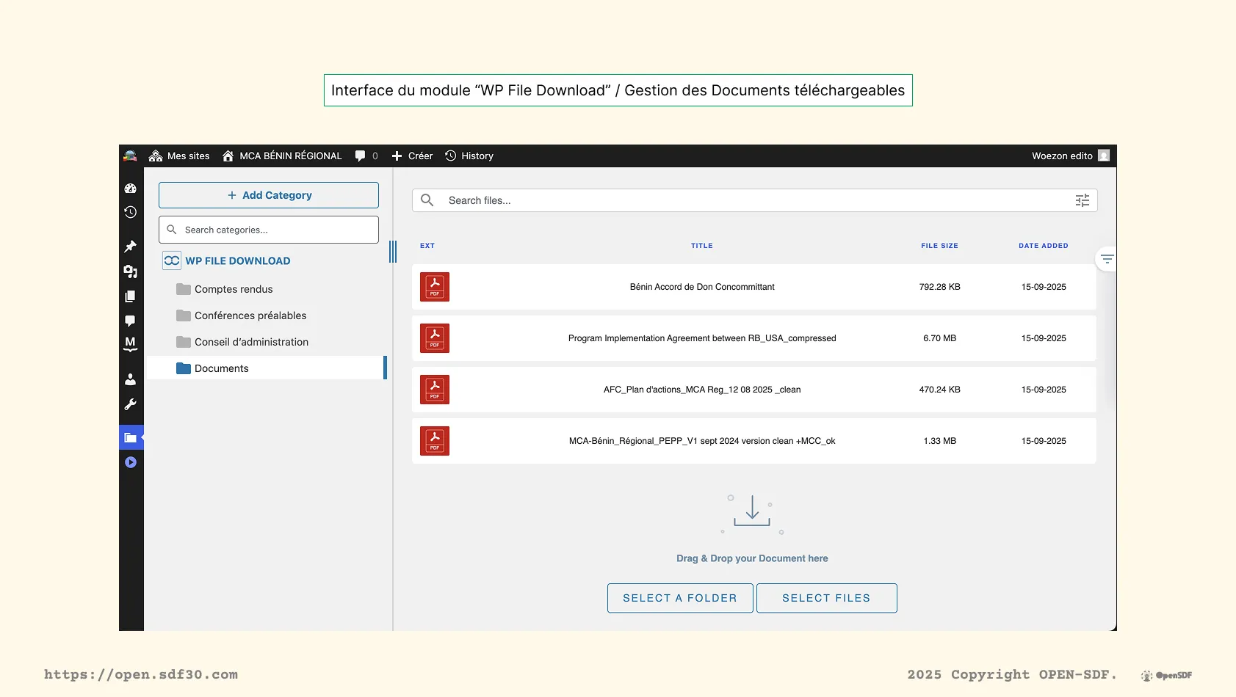Click into the Search files field
The width and height of the screenshot is (1236, 697).
749,200
